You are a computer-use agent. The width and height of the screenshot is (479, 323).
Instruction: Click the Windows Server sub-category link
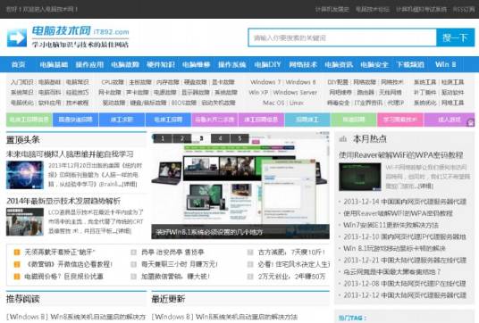click(295, 93)
